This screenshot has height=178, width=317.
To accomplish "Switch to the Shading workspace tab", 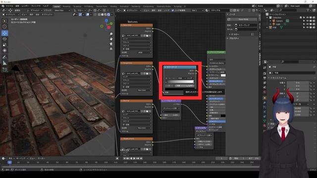I will pyautogui.click(x=113, y=6).
